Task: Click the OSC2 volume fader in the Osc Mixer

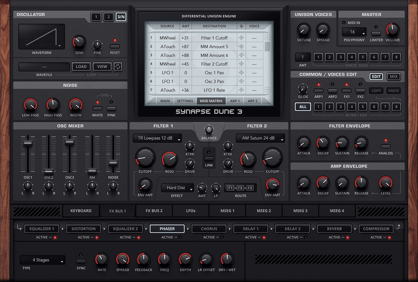Action: (49, 171)
